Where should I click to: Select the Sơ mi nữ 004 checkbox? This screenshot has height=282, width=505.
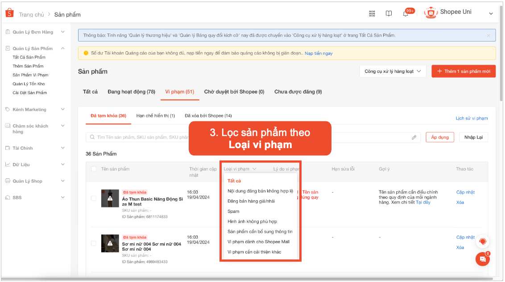pyautogui.click(x=94, y=243)
